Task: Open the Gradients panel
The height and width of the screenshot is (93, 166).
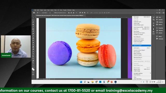Action: click(160, 22)
